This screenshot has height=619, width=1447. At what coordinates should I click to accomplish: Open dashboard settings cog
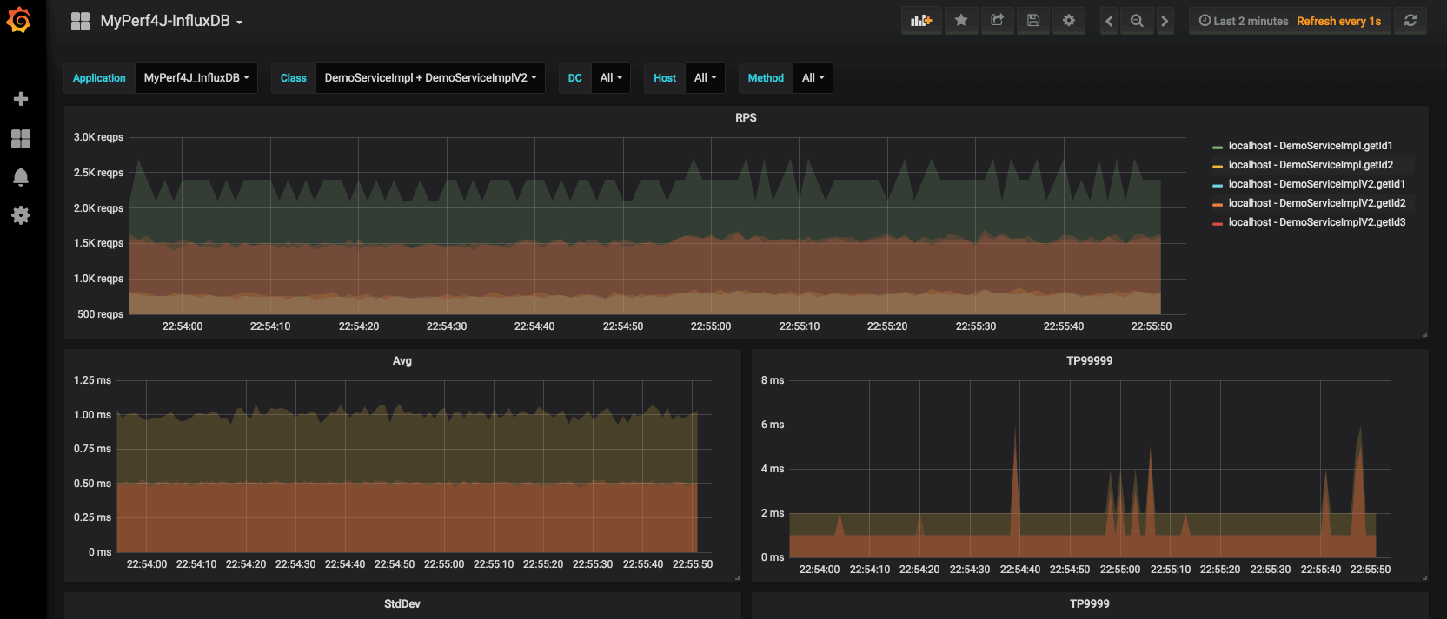point(1069,21)
